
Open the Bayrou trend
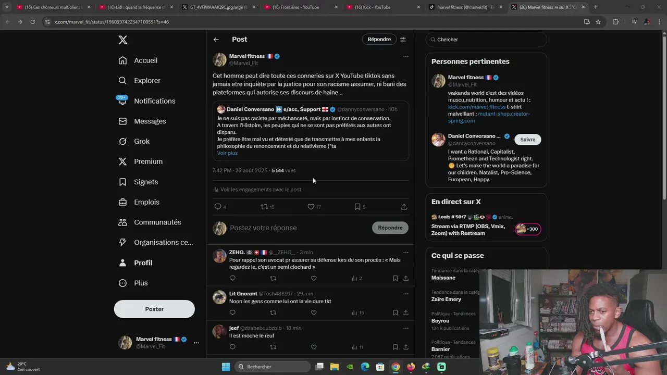point(440,321)
